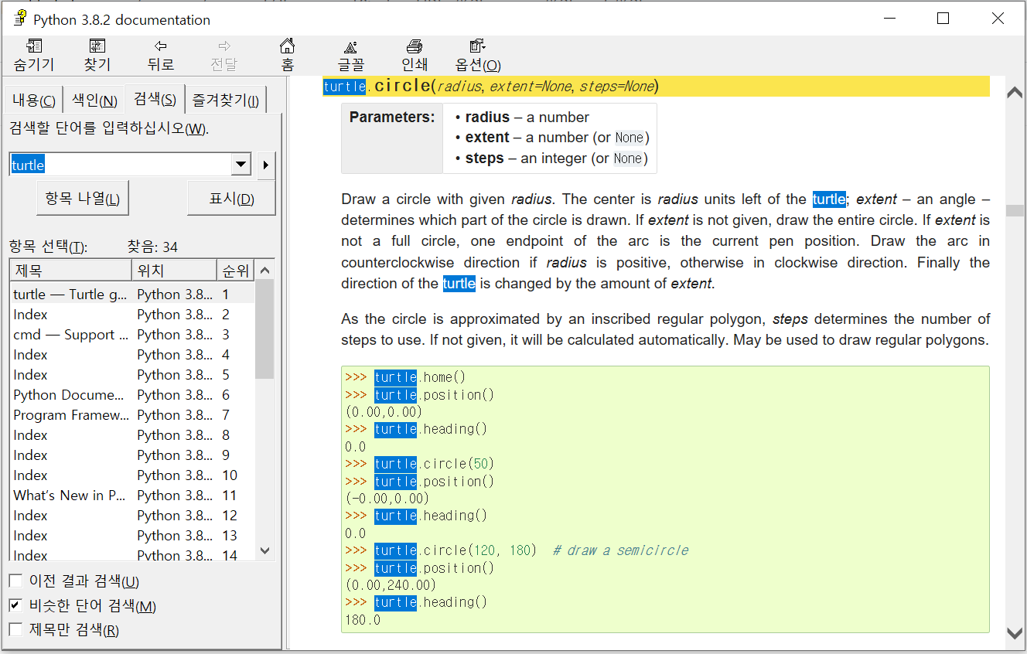
Task: Click results list scroll-up arrow
Action: click(265, 271)
